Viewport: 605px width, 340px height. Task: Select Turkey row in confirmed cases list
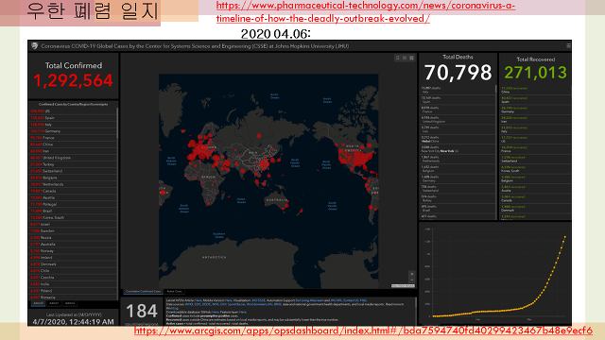tap(73, 164)
